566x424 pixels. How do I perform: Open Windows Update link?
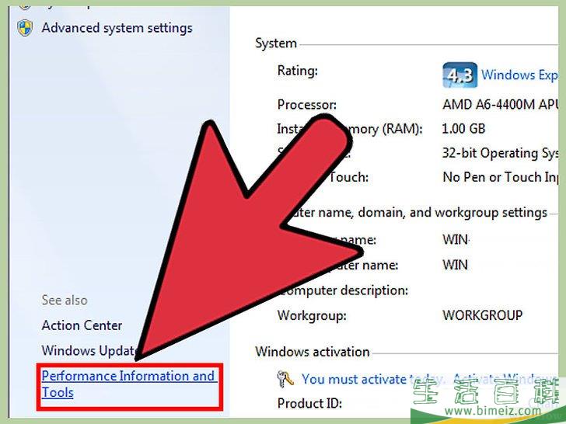(x=89, y=350)
